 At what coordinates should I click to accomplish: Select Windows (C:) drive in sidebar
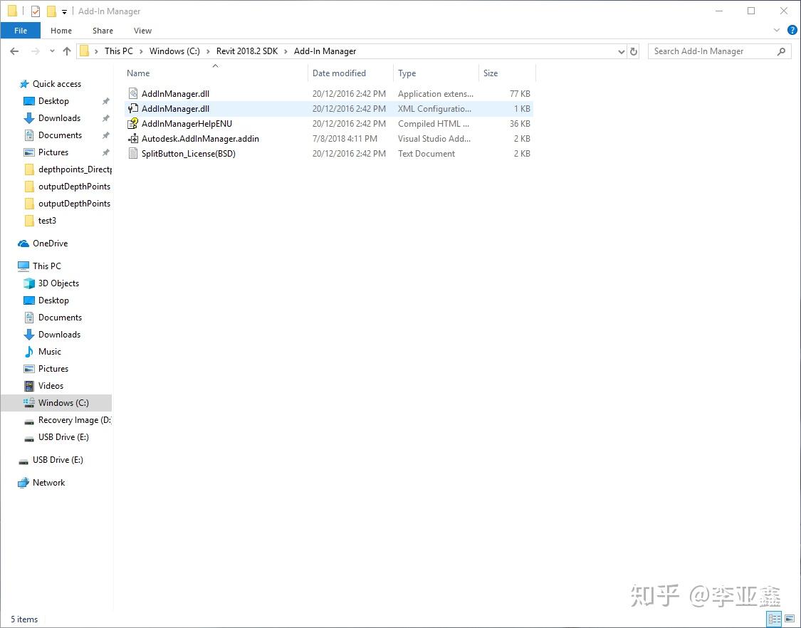(63, 403)
